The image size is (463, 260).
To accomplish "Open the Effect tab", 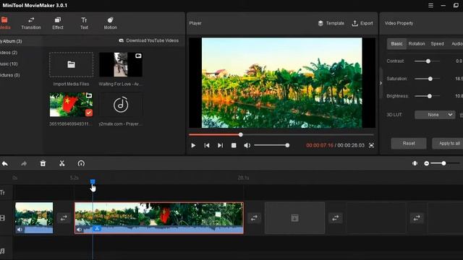I will [58, 23].
